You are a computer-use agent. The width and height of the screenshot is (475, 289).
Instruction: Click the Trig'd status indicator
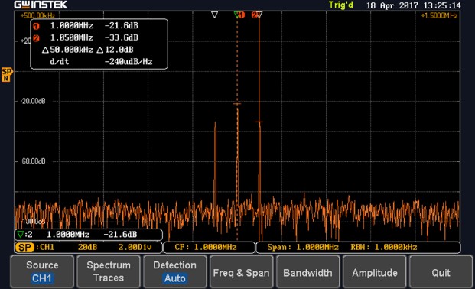point(341,5)
